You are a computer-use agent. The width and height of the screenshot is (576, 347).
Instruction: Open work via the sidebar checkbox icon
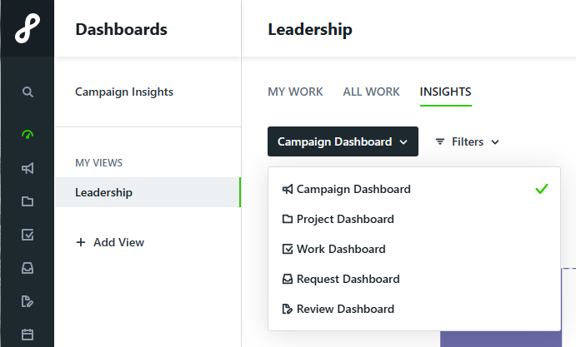[28, 235]
